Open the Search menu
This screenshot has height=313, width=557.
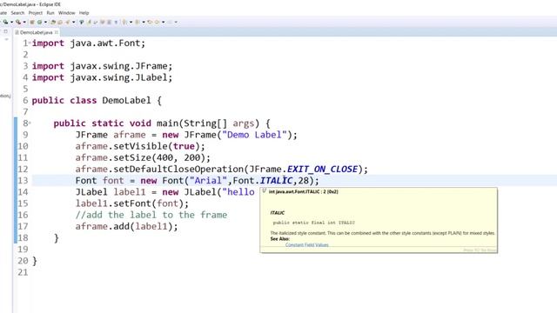tap(17, 13)
